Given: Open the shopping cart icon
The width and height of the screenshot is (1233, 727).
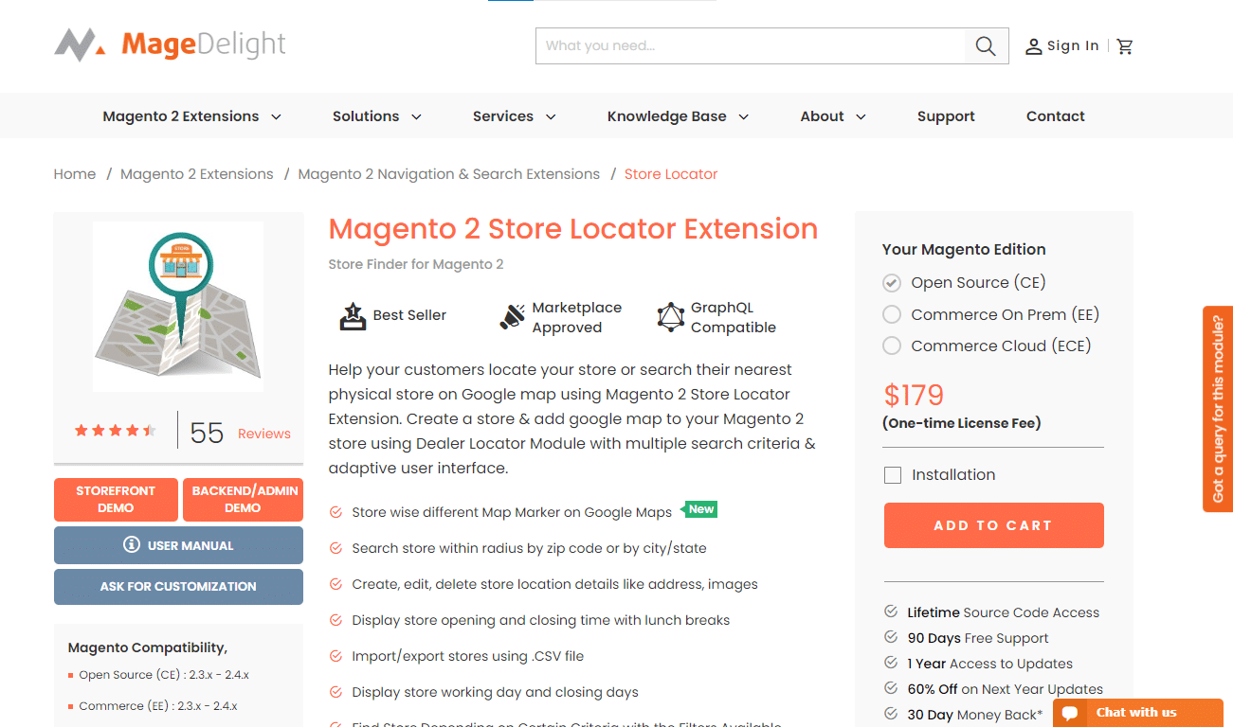Looking at the screenshot, I should point(1125,46).
